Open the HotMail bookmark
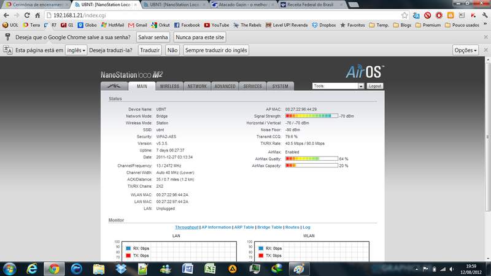The height and width of the screenshot is (276, 491). pyautogui.click(x=112, y=25)
